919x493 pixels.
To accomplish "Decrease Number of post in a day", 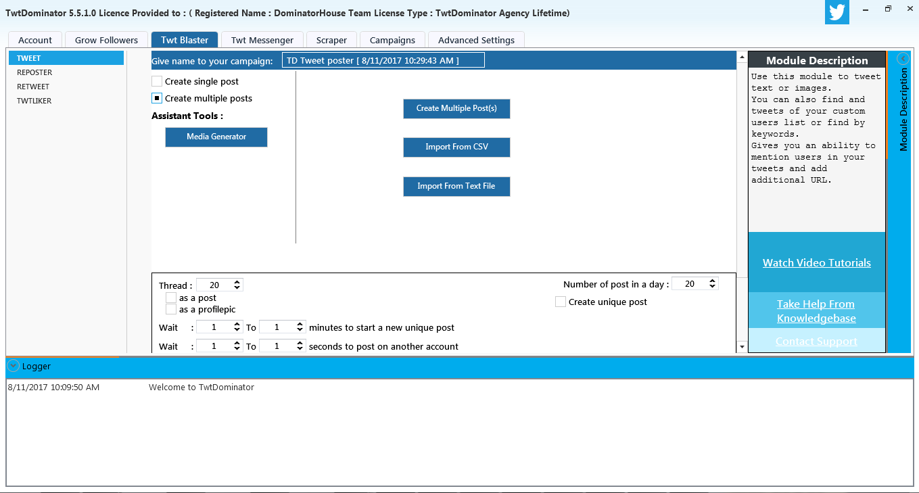I will pos(713,287).
